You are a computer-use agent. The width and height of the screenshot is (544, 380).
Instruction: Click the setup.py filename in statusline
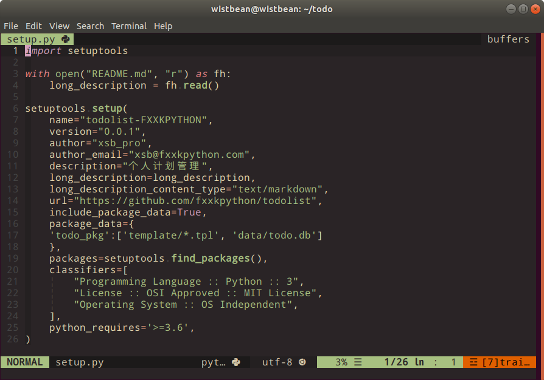80,362
